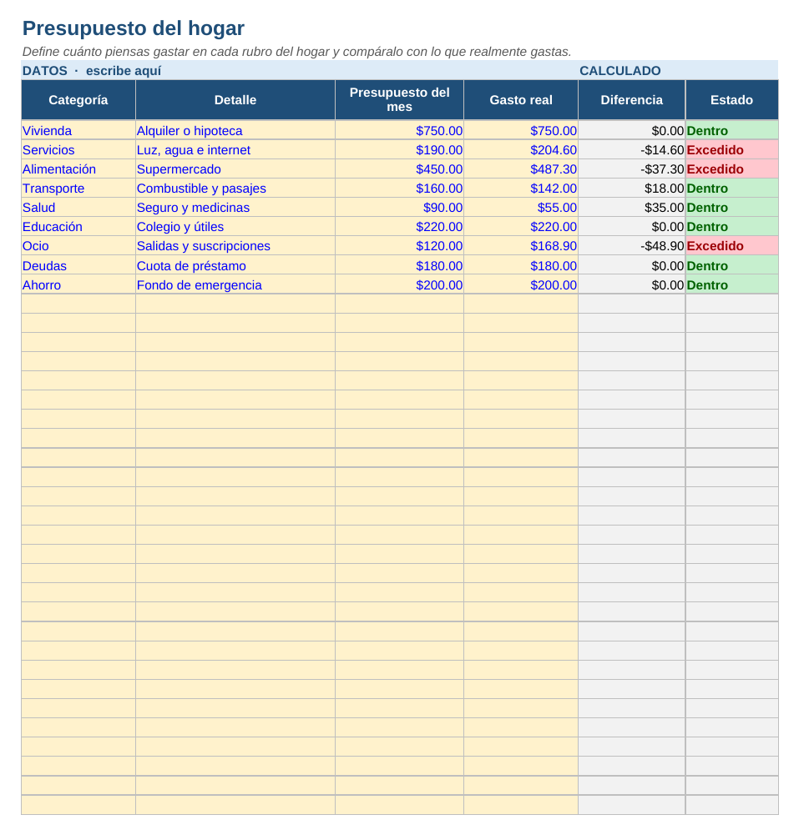Select the "Dentro" status in the Vivienda row
The height and width of the screenshot is (835, 799).
[x=732, y=130]
